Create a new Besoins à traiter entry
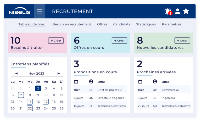The image size is (201, 122). (x=56, y=41)
